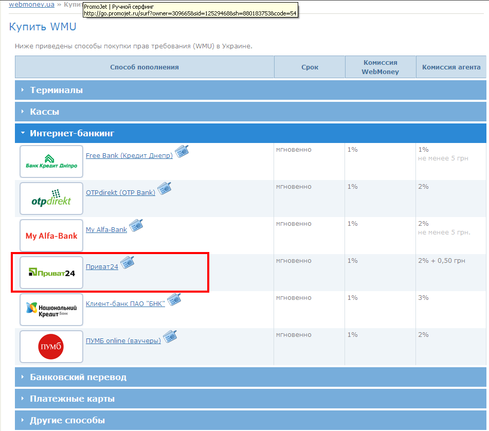Click the wallet icon beside Free Bank link

182,151
